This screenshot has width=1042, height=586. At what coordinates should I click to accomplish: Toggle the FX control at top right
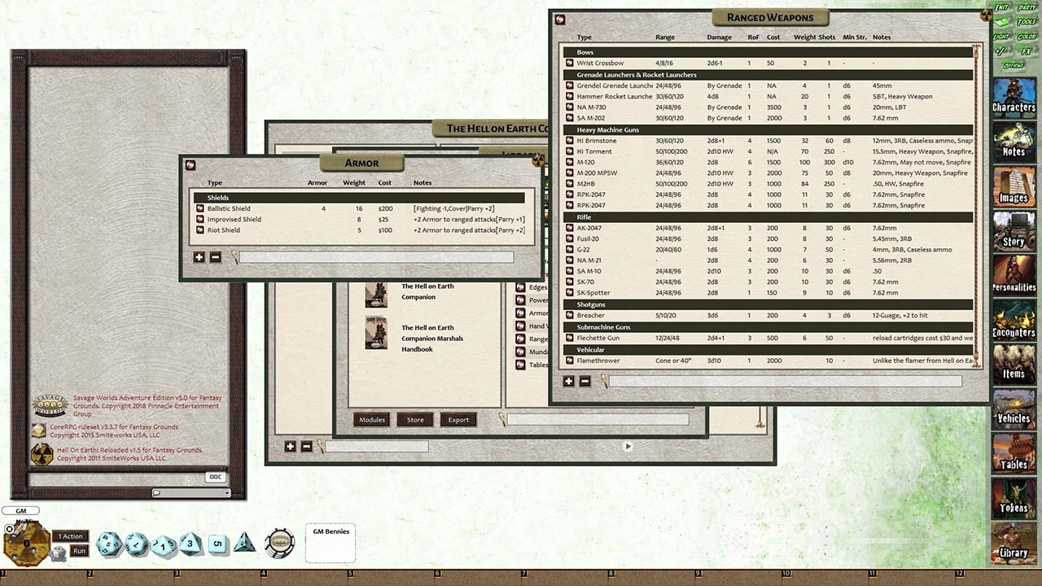click(1027, 50)
